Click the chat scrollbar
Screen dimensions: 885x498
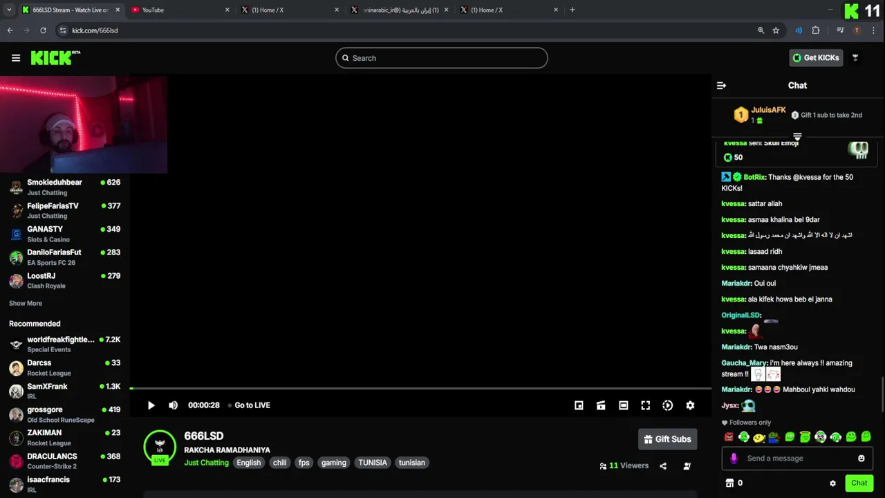coord(882,394)
